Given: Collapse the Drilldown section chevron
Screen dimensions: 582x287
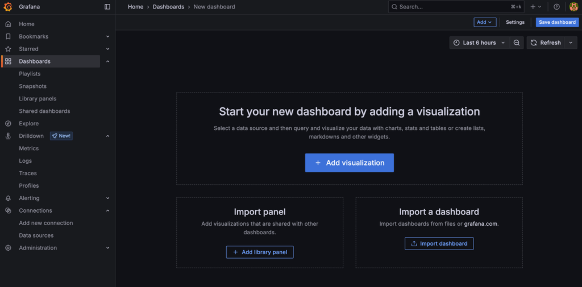Looking at the screenshot, I should click(107, 136).
